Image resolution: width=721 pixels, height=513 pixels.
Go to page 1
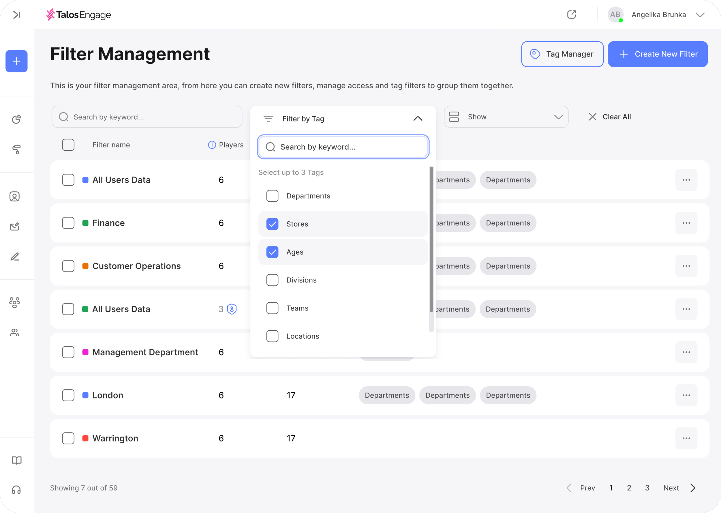pyautogui.click(x=611, y=488)
